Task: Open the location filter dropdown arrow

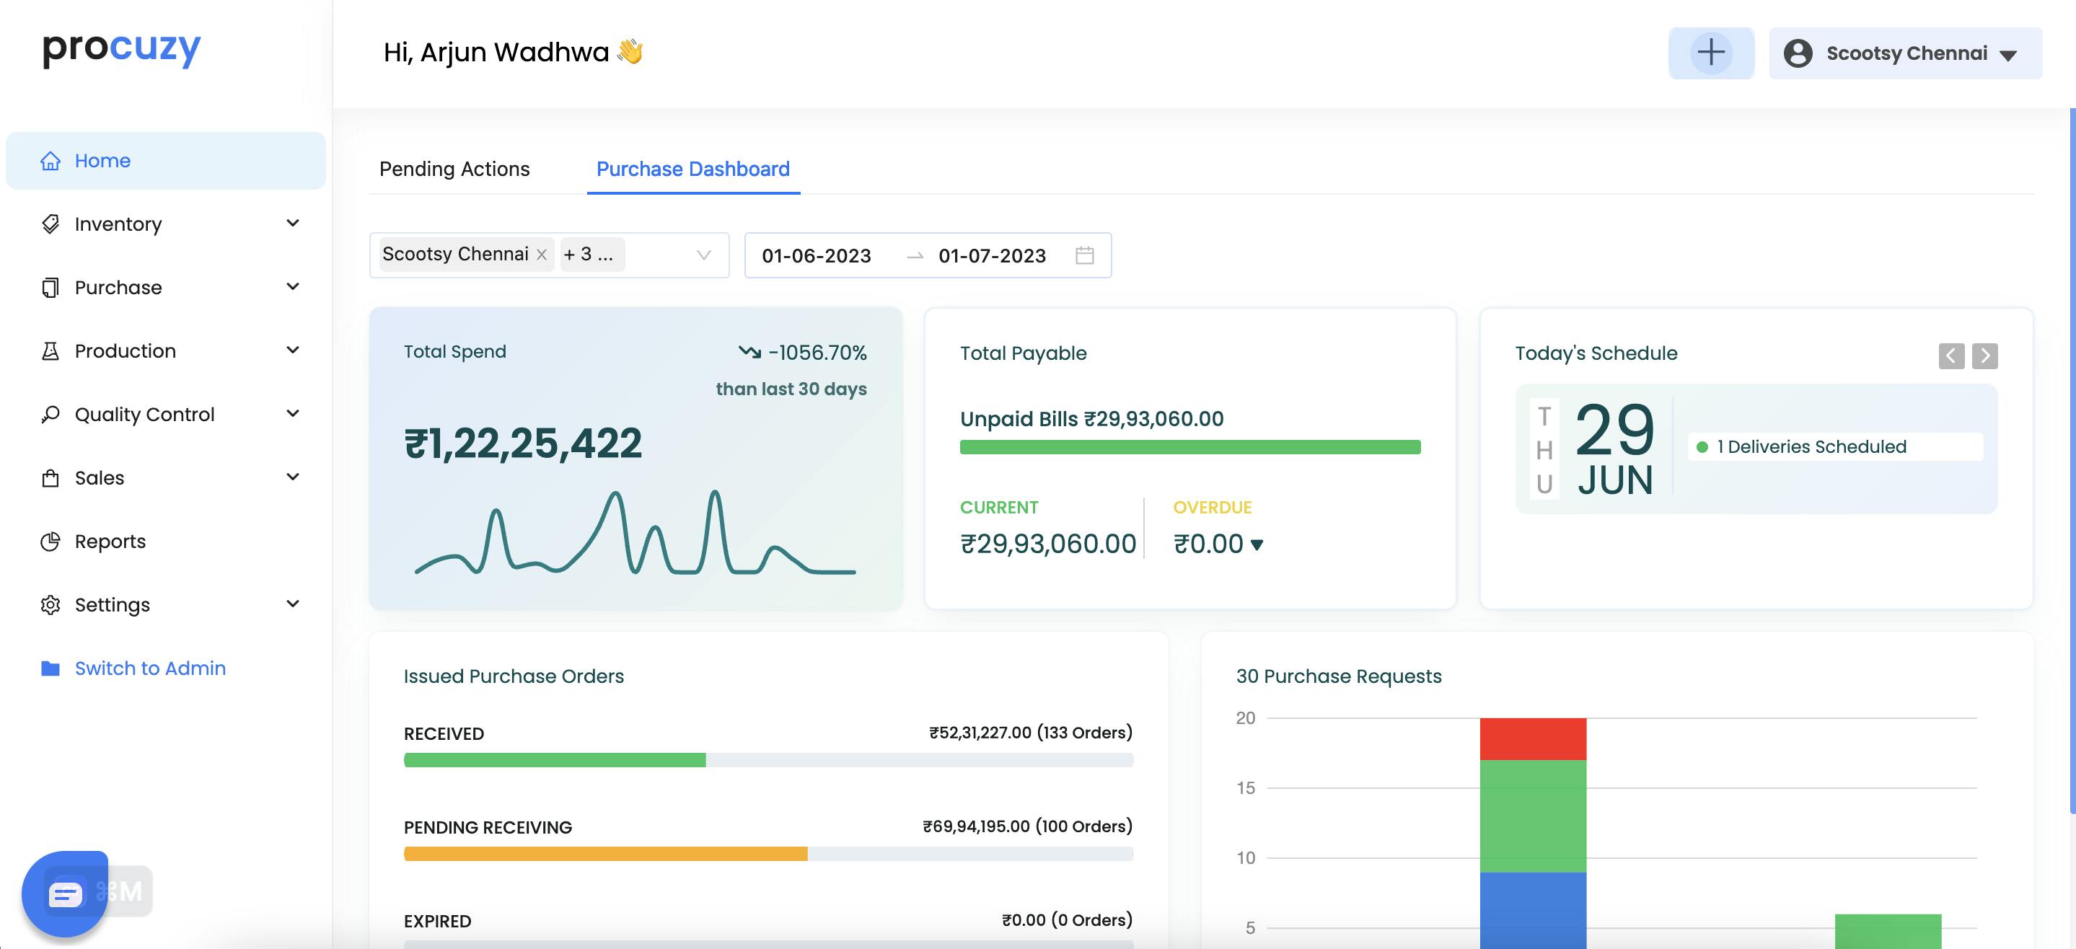Action: click(x=703, y=255)
